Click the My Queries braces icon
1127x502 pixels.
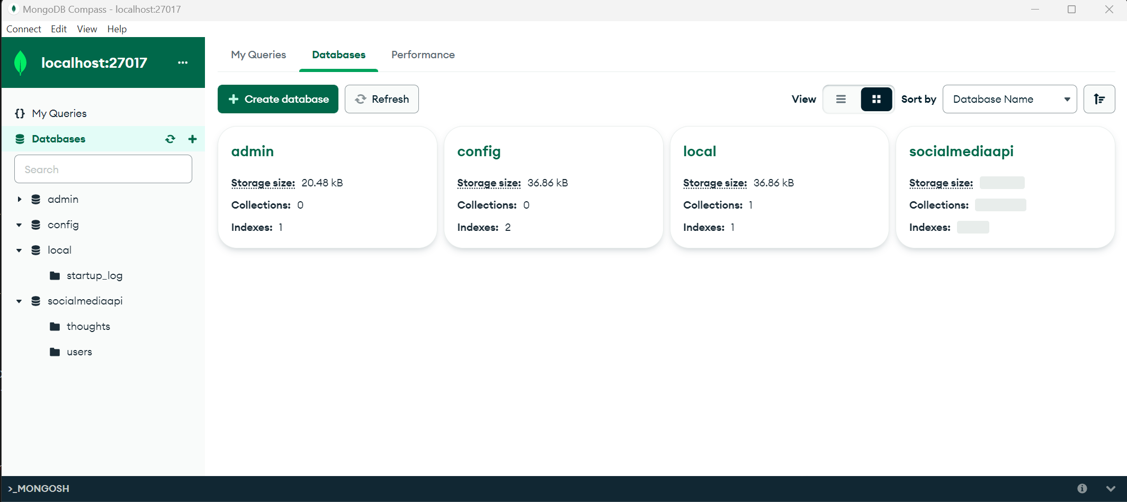(x=20, y=113)
